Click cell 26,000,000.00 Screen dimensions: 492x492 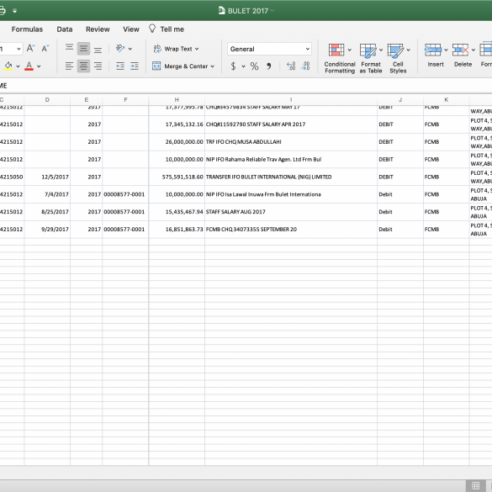click(177, 142)
